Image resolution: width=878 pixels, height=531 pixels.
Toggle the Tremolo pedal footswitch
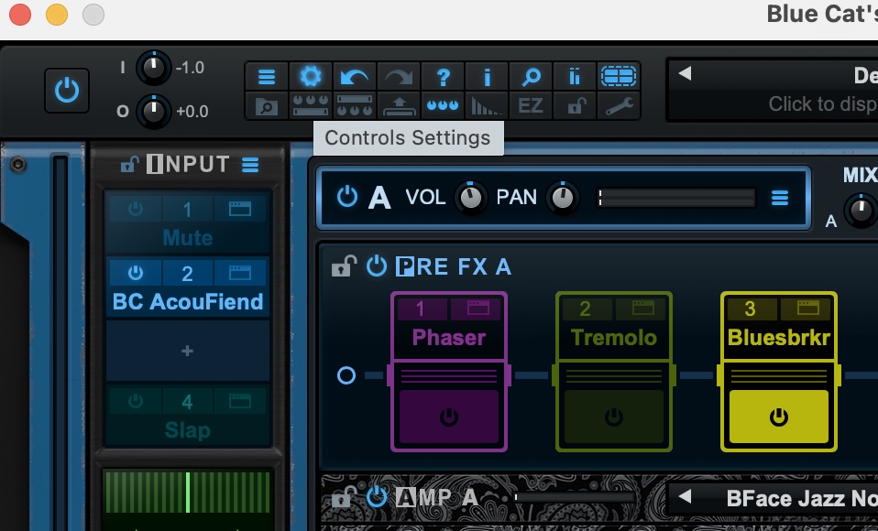tap(614, 417)
